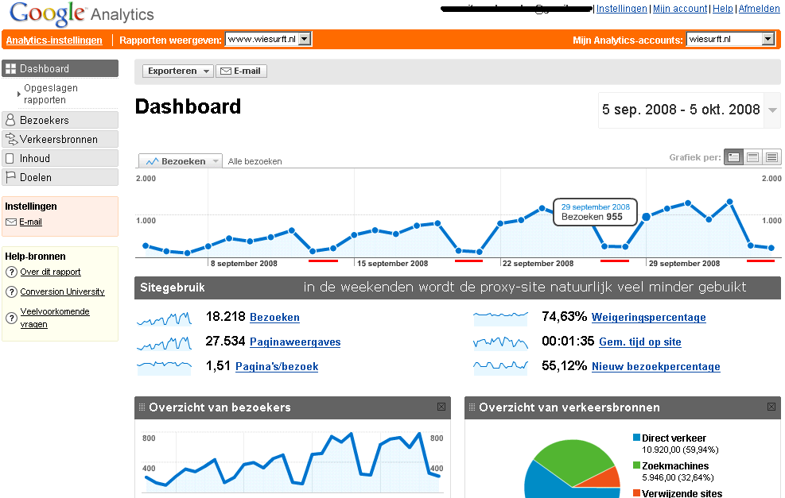Click the help icon beside Conversion University
Screen dimensions: 785x498
click(x=11, y=291)
